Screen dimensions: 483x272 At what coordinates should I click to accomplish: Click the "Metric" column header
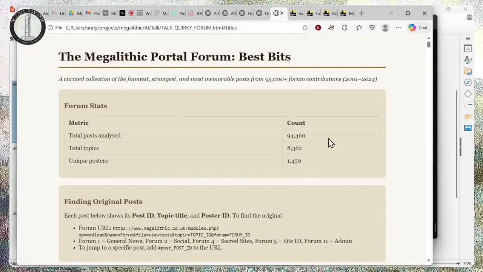pyautogui.click(x=78, y=123)
